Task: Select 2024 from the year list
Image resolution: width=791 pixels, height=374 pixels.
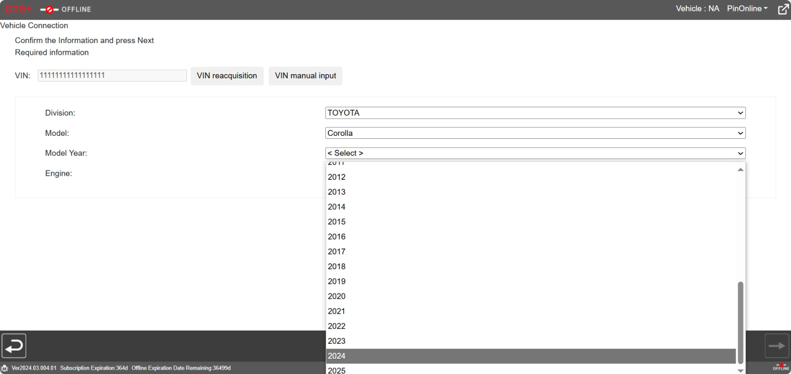Action: point(531,356)
